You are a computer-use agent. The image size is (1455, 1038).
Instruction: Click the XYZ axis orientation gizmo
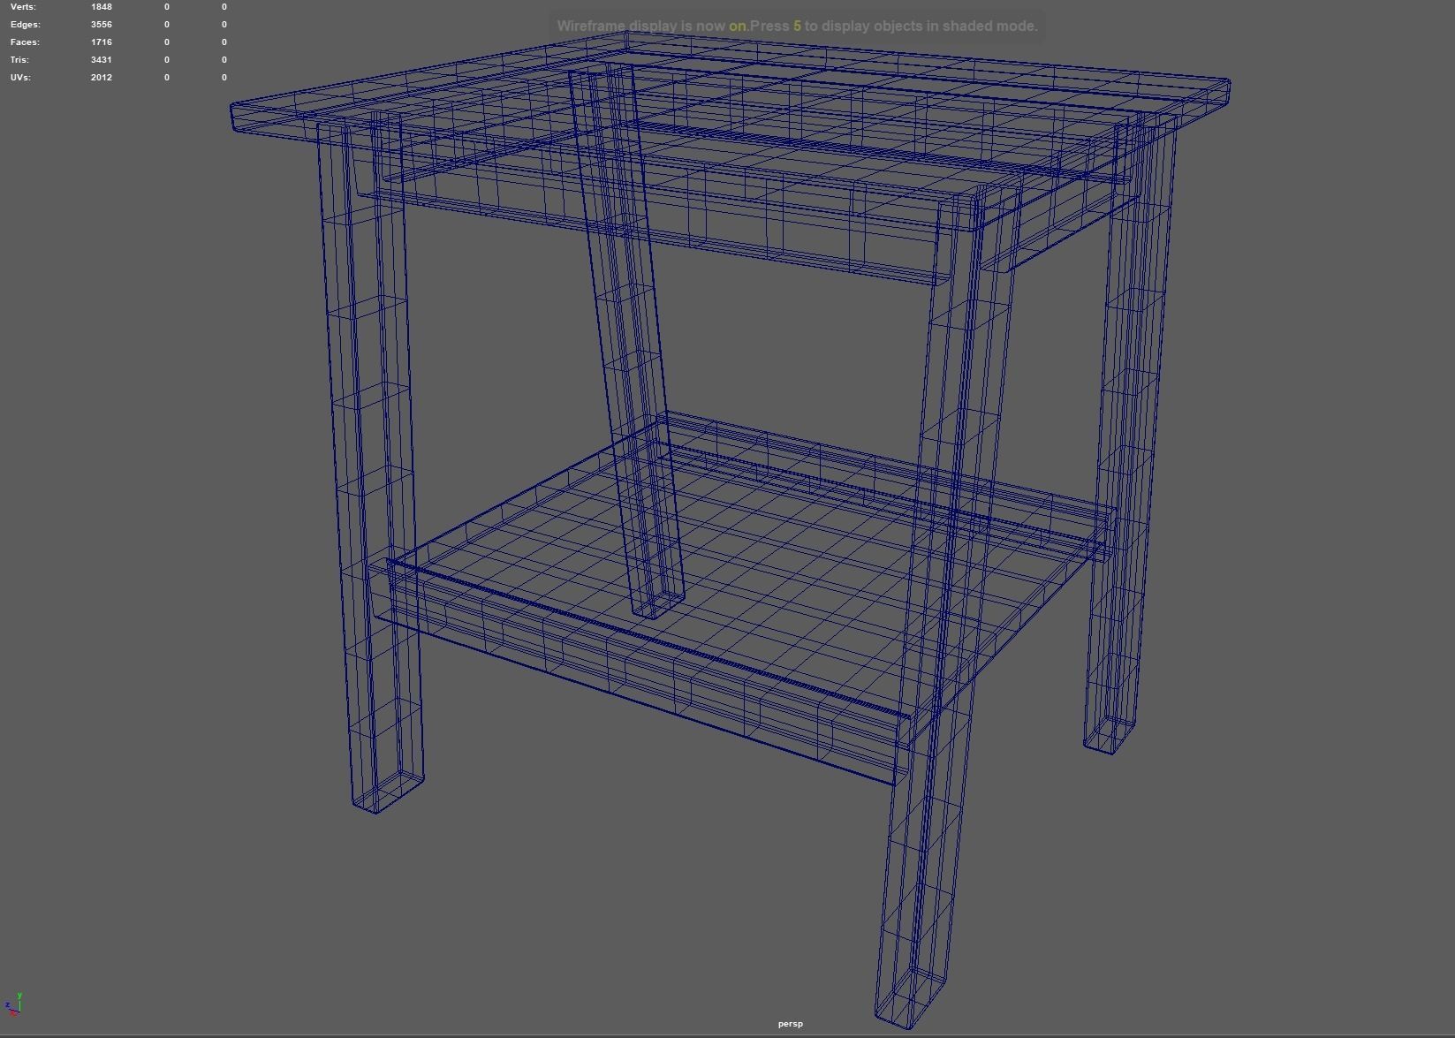[x=13, y=1003]
